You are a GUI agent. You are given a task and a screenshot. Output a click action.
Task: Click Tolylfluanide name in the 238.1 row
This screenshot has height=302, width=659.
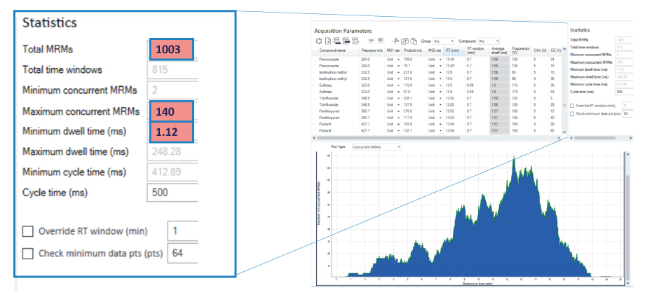tap(329, 98)
